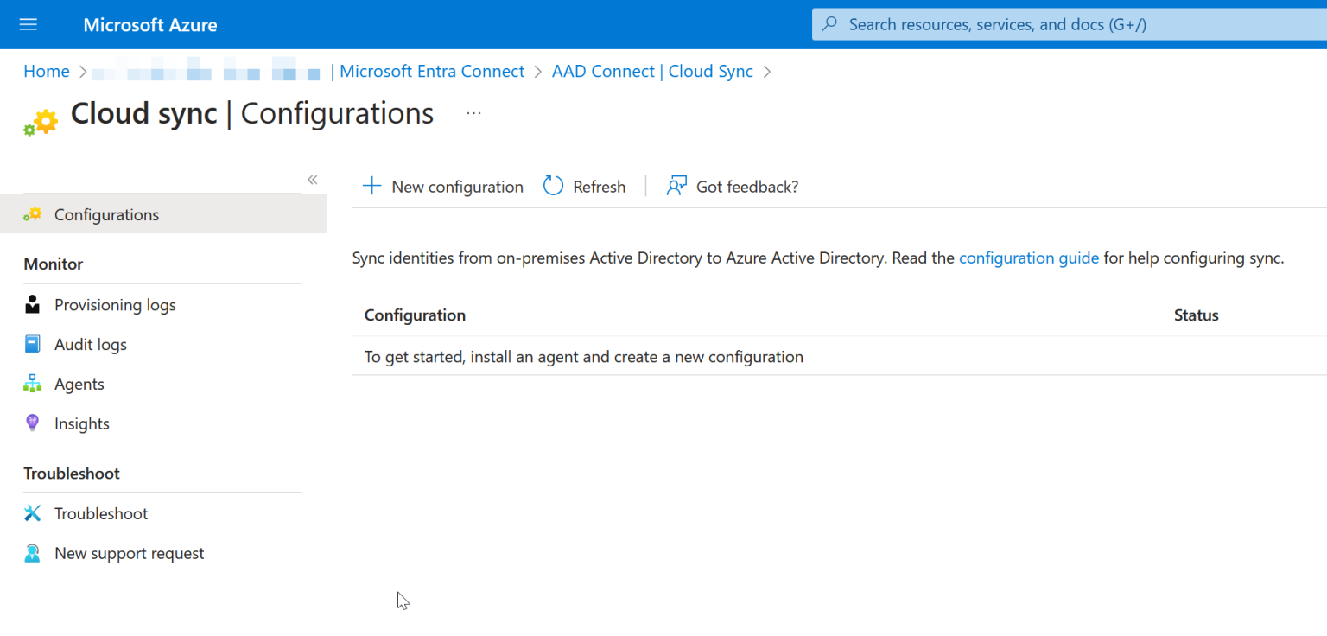1327x636 pixels.
Task: Open the configuration guide link
Action: [1028, 258]
